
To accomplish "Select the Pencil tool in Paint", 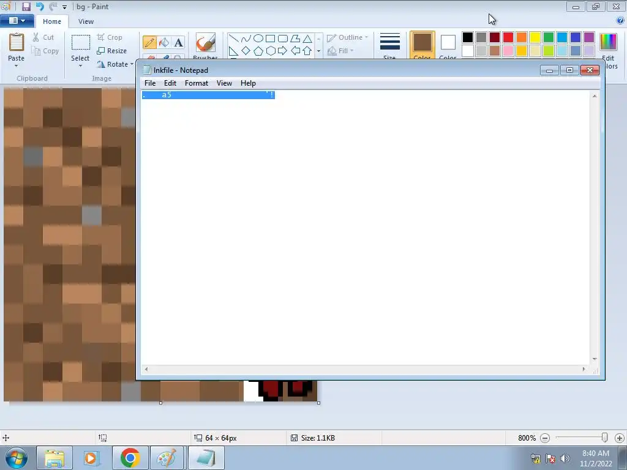I will (x=149, y=42).
